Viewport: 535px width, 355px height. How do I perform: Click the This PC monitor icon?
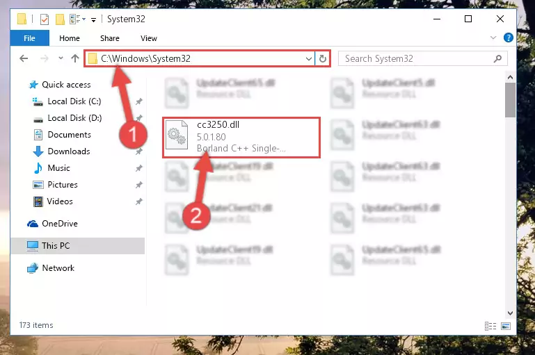tap(33, 246)
